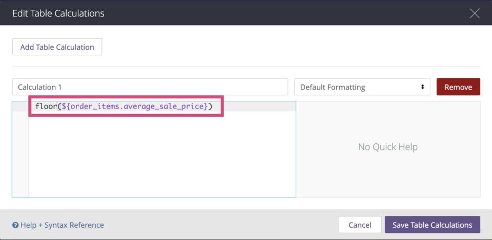Viewport: 492px width, 240px height.
Task: Click the question mark help icon
Action: tap(15, 225)
